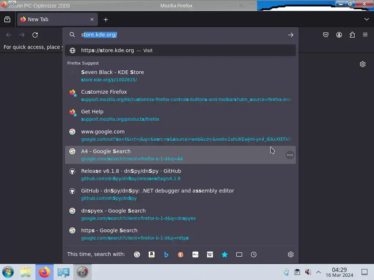Click the New Tab tab label
This screenshot has height=280, width=374.
[x=38, y=19]
